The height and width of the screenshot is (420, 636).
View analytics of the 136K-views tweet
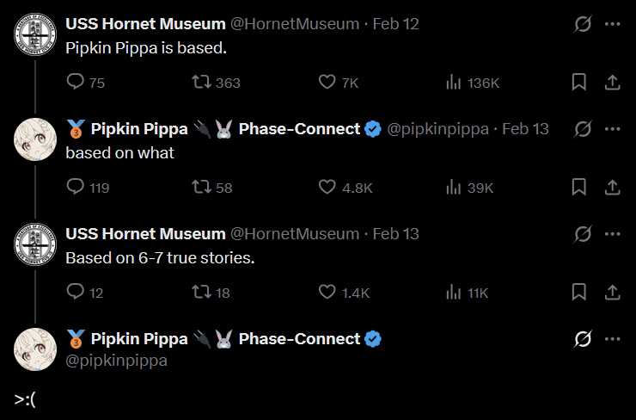[453, 83]
